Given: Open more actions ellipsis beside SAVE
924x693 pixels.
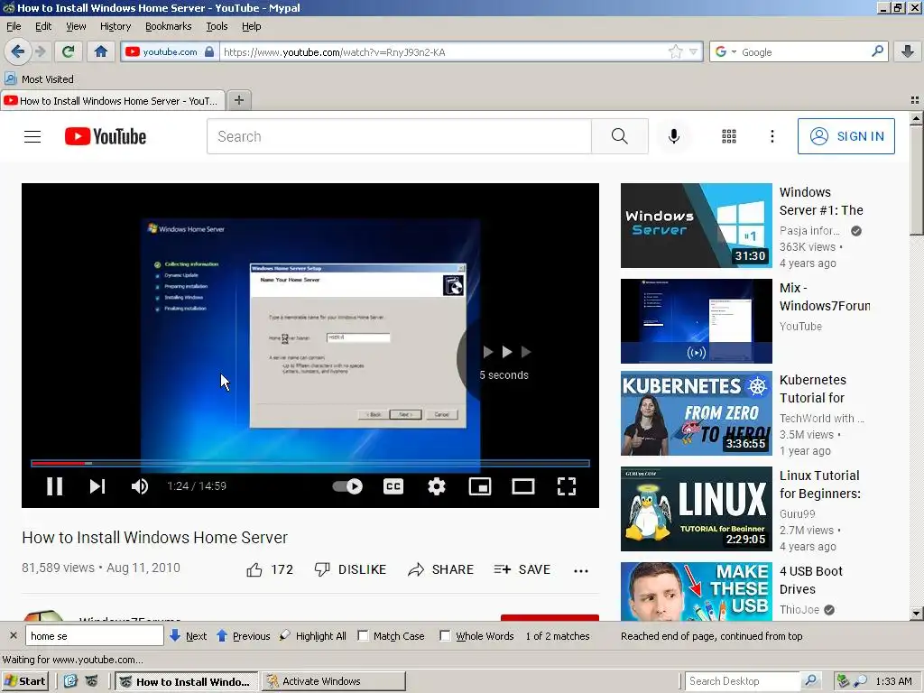Looking at the screenshot, I should click(x=581, y=570).
